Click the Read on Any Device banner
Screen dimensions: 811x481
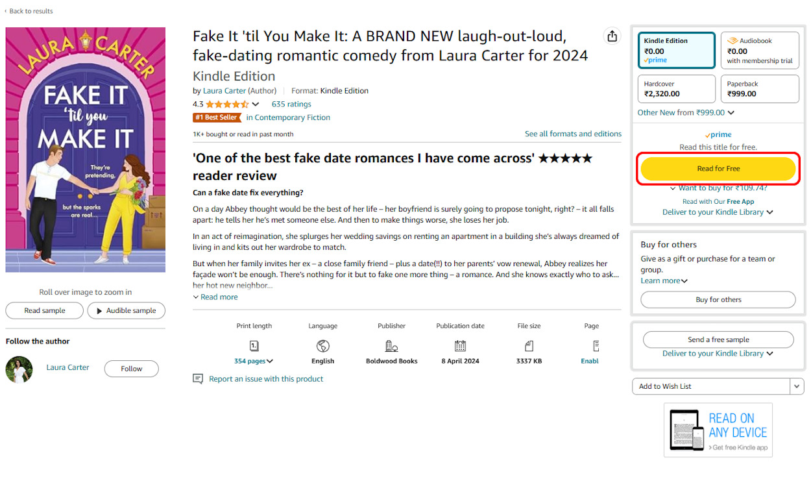click(x=718, y=430)
